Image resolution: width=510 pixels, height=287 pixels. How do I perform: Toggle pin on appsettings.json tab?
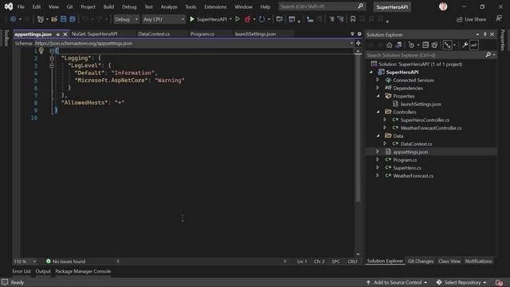coord(58,34)
